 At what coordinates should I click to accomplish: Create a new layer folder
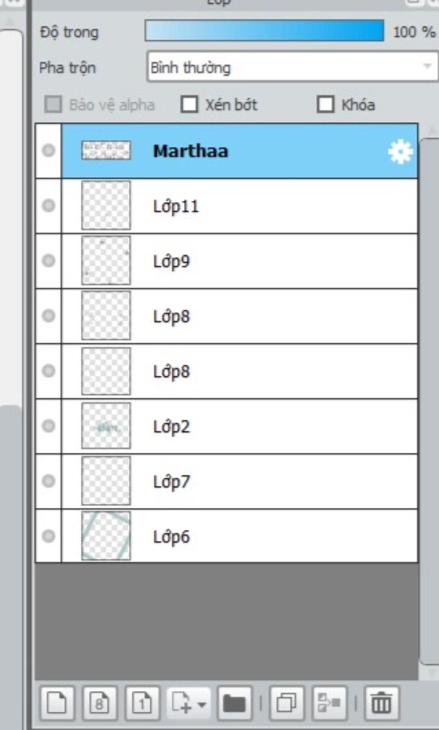(234, 703)
